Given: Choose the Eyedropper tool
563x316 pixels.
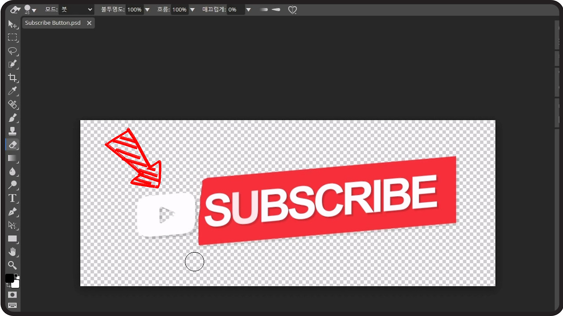Looking at the screenshot, I should point(12,91).
